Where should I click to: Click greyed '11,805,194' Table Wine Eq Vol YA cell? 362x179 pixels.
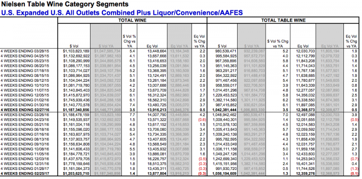click(x=330, y=51)
